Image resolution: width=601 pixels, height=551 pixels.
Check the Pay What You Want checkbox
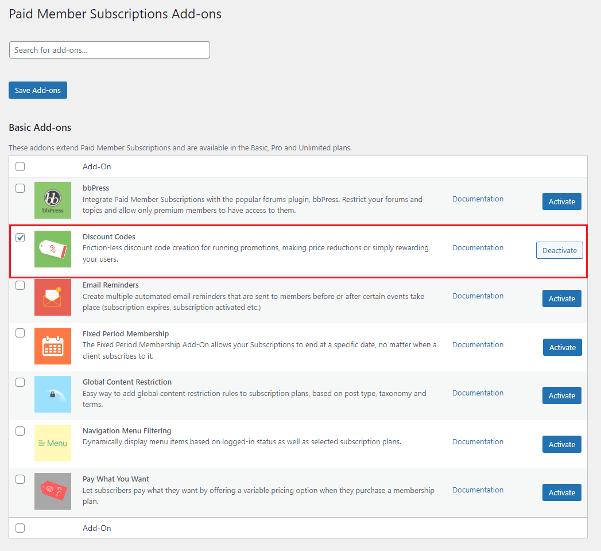click(20, 479)
